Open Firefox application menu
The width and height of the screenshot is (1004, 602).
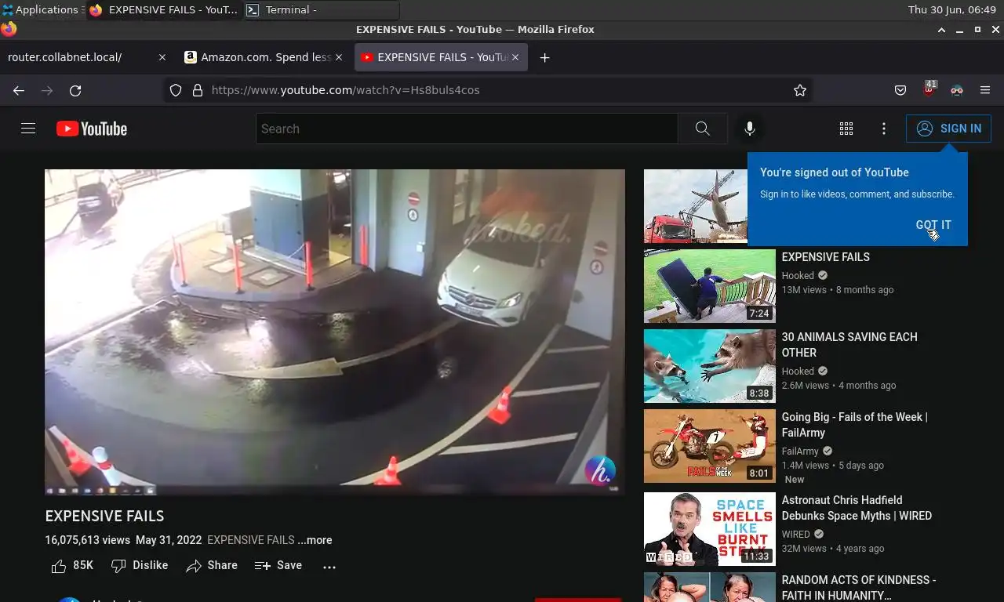coord(985,90)
